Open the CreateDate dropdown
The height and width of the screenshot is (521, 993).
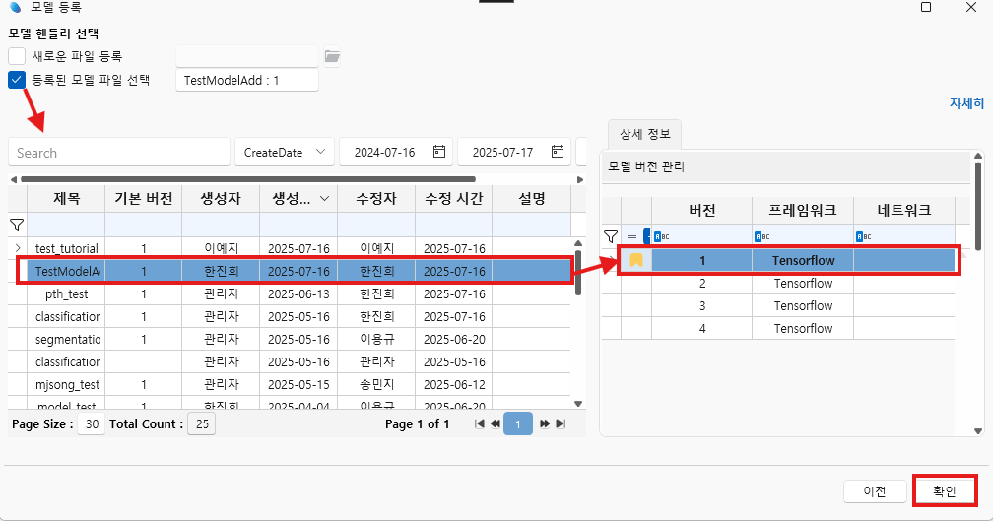click(284, 152)
